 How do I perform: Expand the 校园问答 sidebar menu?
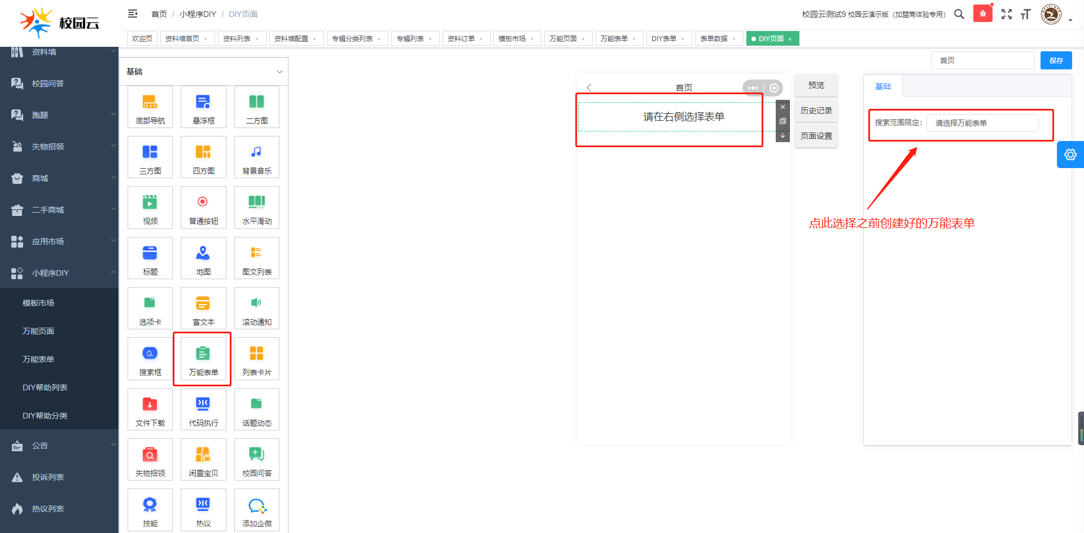coord(59,83)
